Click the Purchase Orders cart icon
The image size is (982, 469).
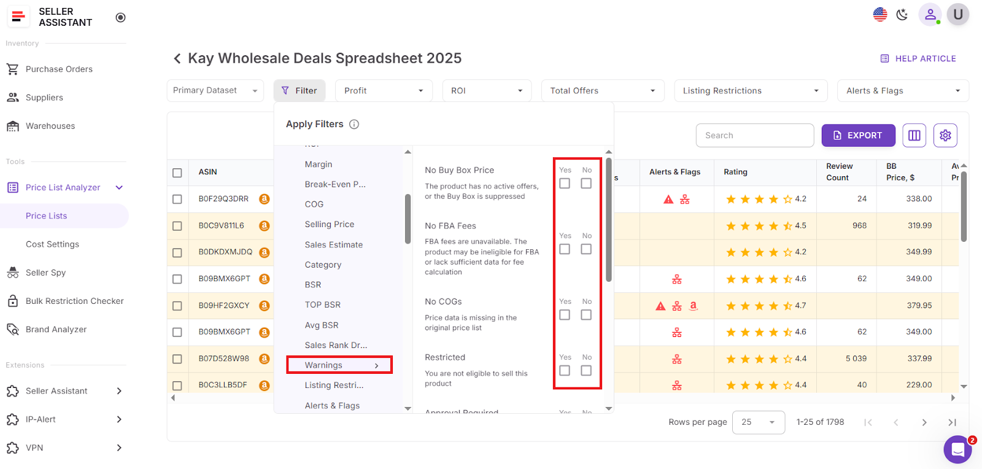12,69
